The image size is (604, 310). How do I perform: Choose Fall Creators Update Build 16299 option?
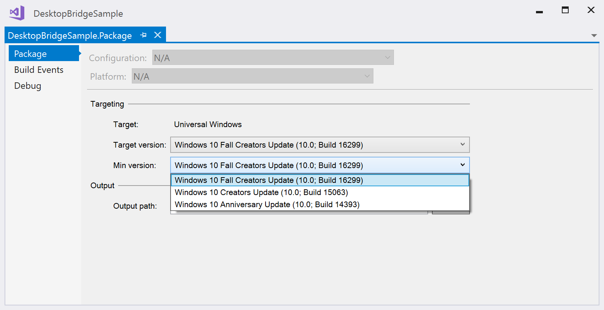pyautogui.click(x=320, y=180)
